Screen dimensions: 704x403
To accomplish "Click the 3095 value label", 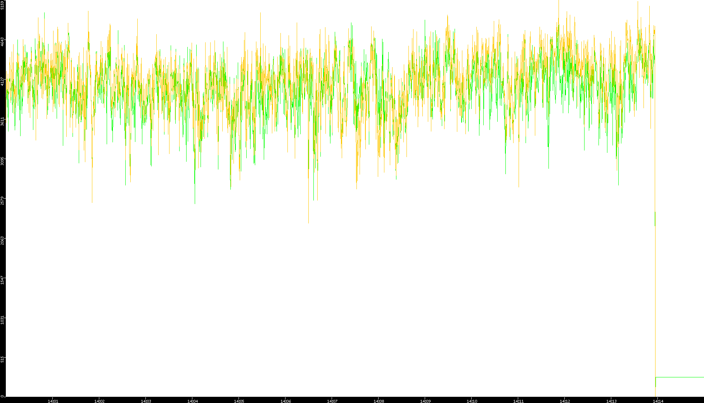I will 2,161.
